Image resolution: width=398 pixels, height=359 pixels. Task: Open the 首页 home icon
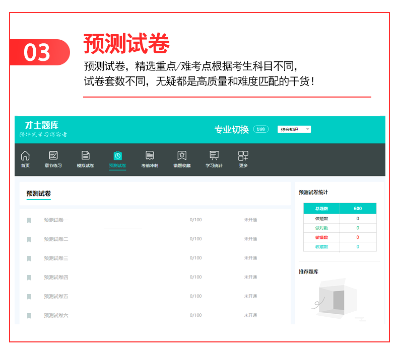pyautogui.click(x=25, y=155)
